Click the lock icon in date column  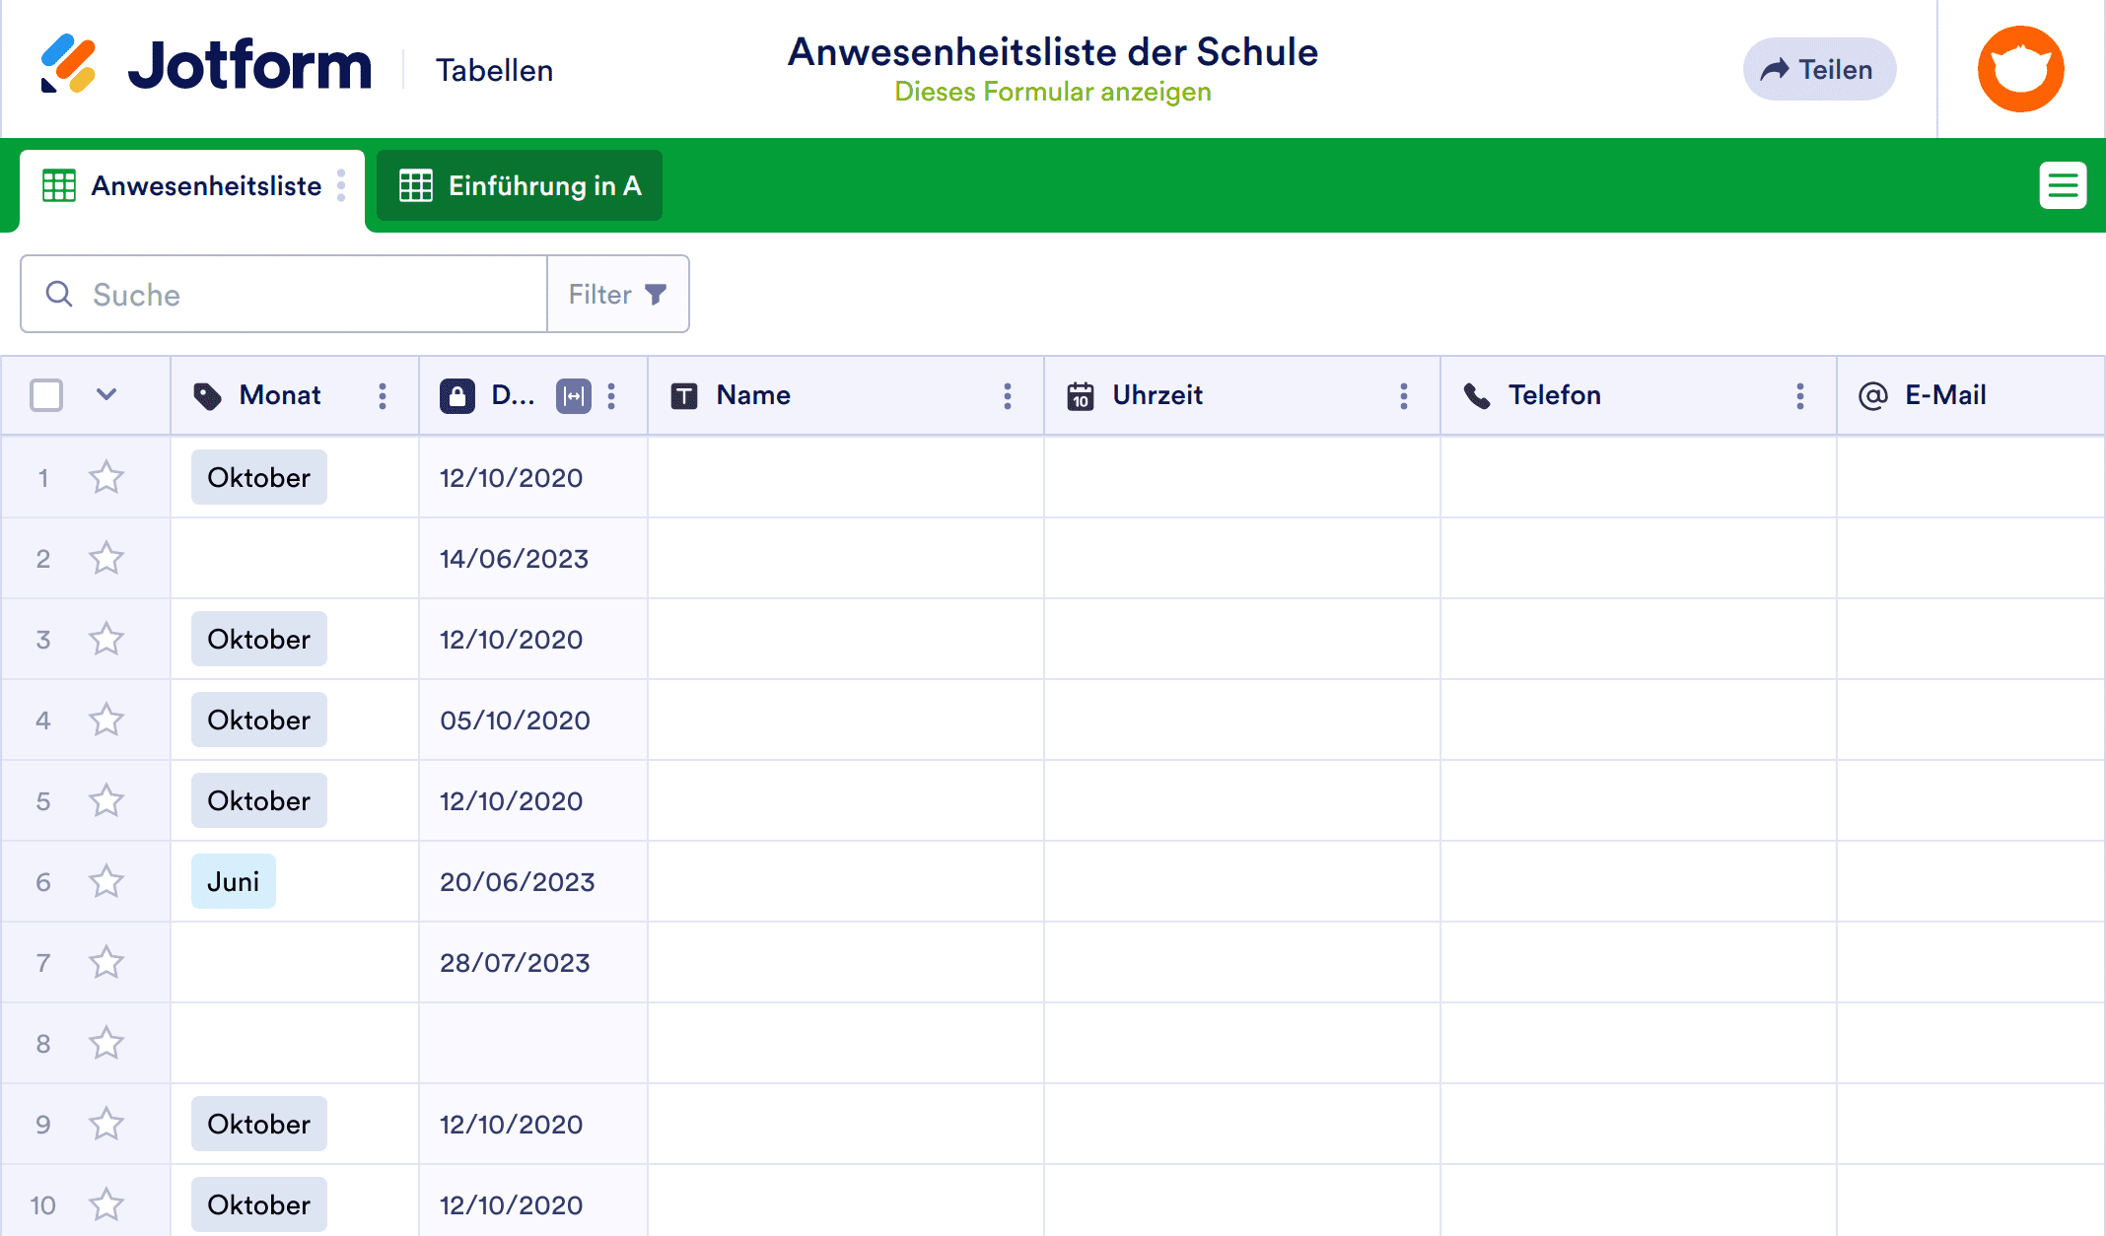pos(457,396)
